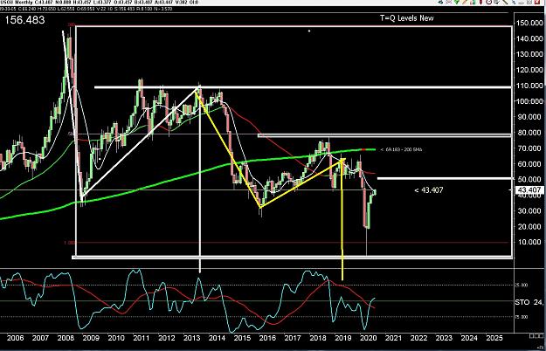The image size is (546, 351).
Task: Click the 90.000 price axis label
Action: point(529,117)
